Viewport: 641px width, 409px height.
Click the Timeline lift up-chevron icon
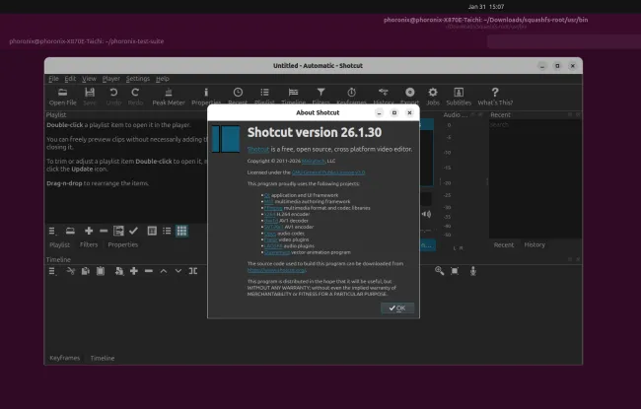tap(164, 271)
